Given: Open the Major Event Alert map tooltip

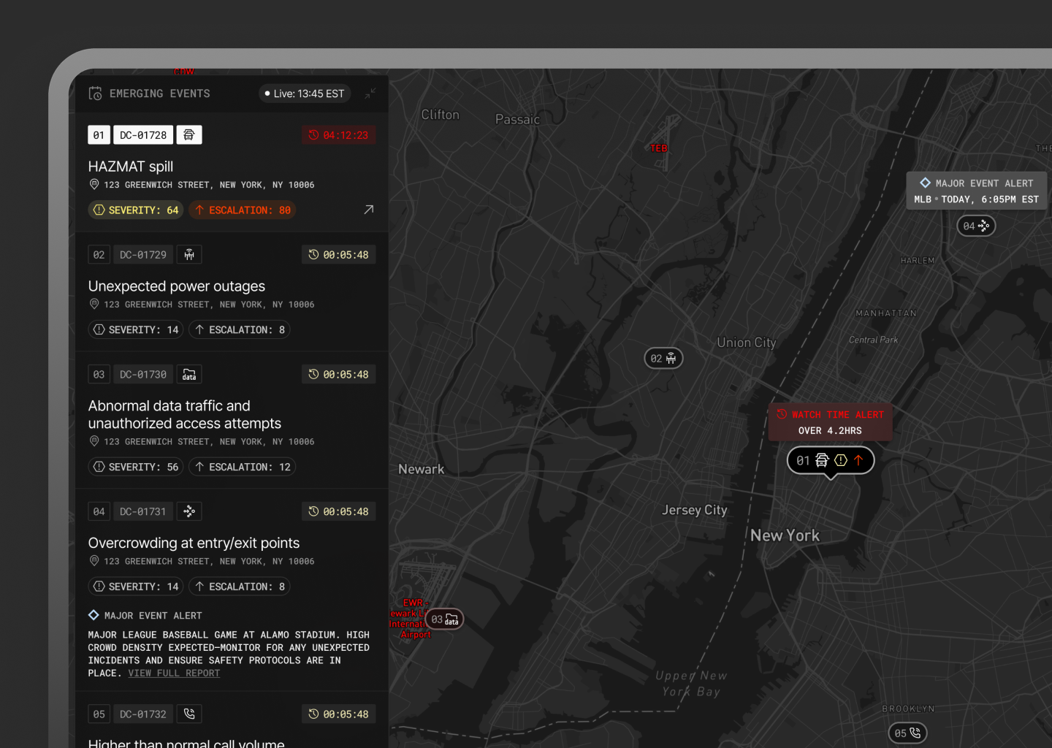Looking at the screenshot, I should [x=976, y=191].
